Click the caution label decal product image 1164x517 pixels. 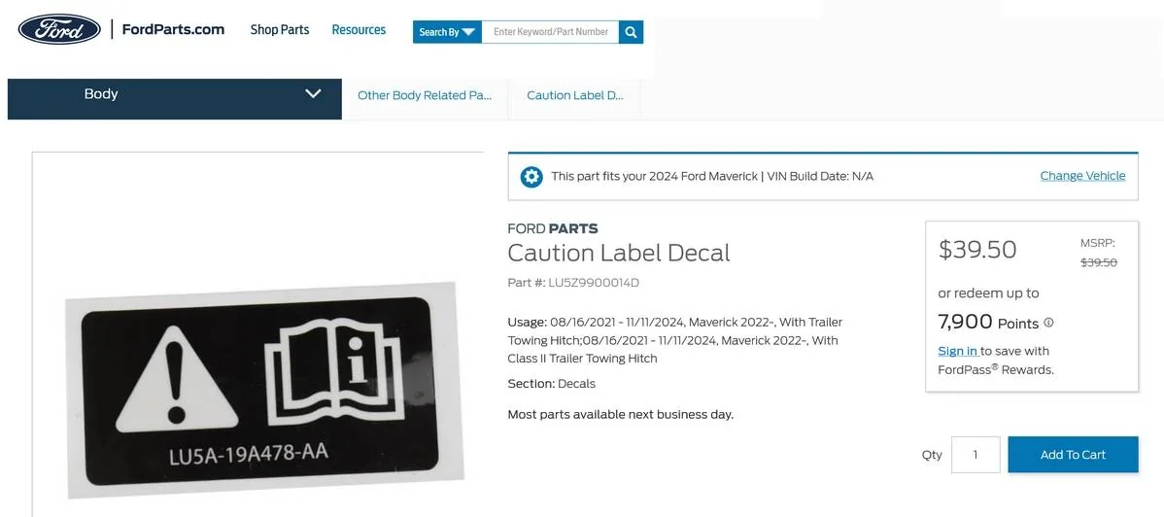[x=265, y=390]
